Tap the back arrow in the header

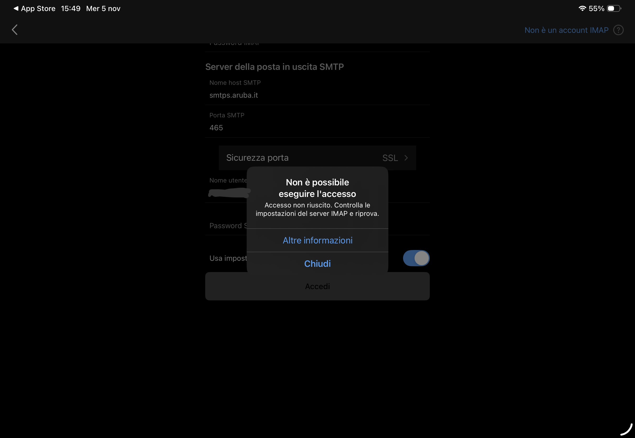tap(15, 30)
